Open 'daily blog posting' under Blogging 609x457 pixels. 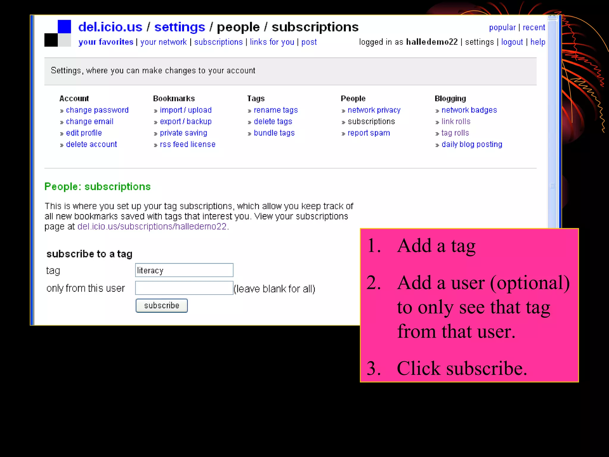coord(472,144)
